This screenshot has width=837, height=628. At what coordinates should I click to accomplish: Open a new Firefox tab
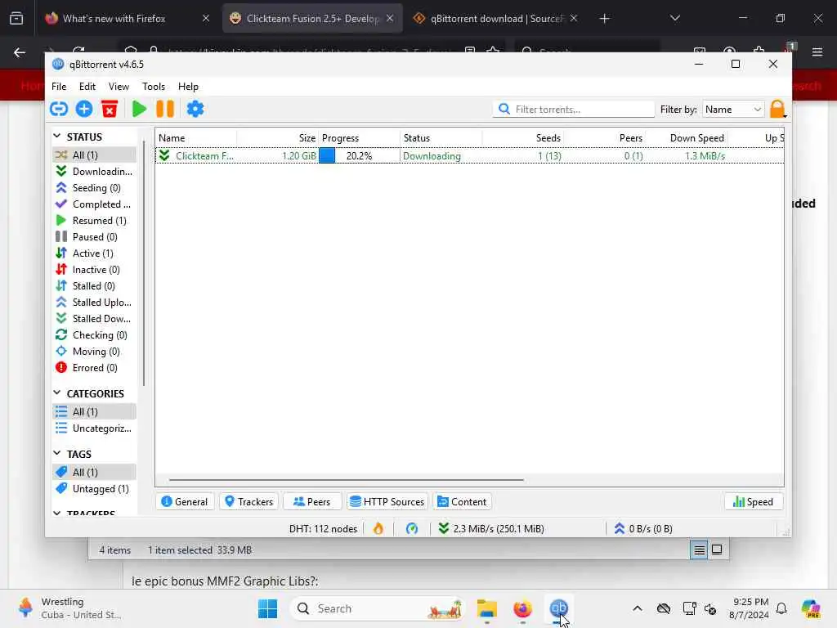(604, 18)
